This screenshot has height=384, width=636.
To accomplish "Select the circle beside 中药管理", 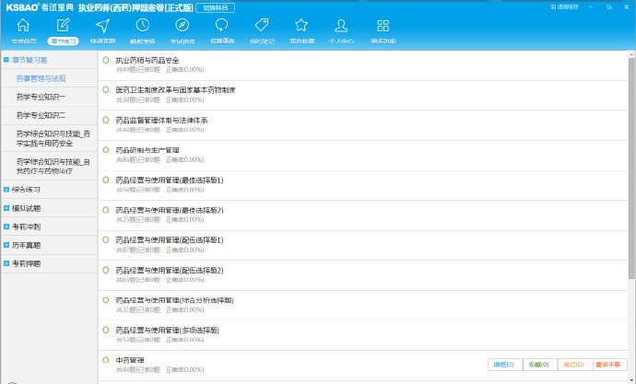I will coord(106,360).
